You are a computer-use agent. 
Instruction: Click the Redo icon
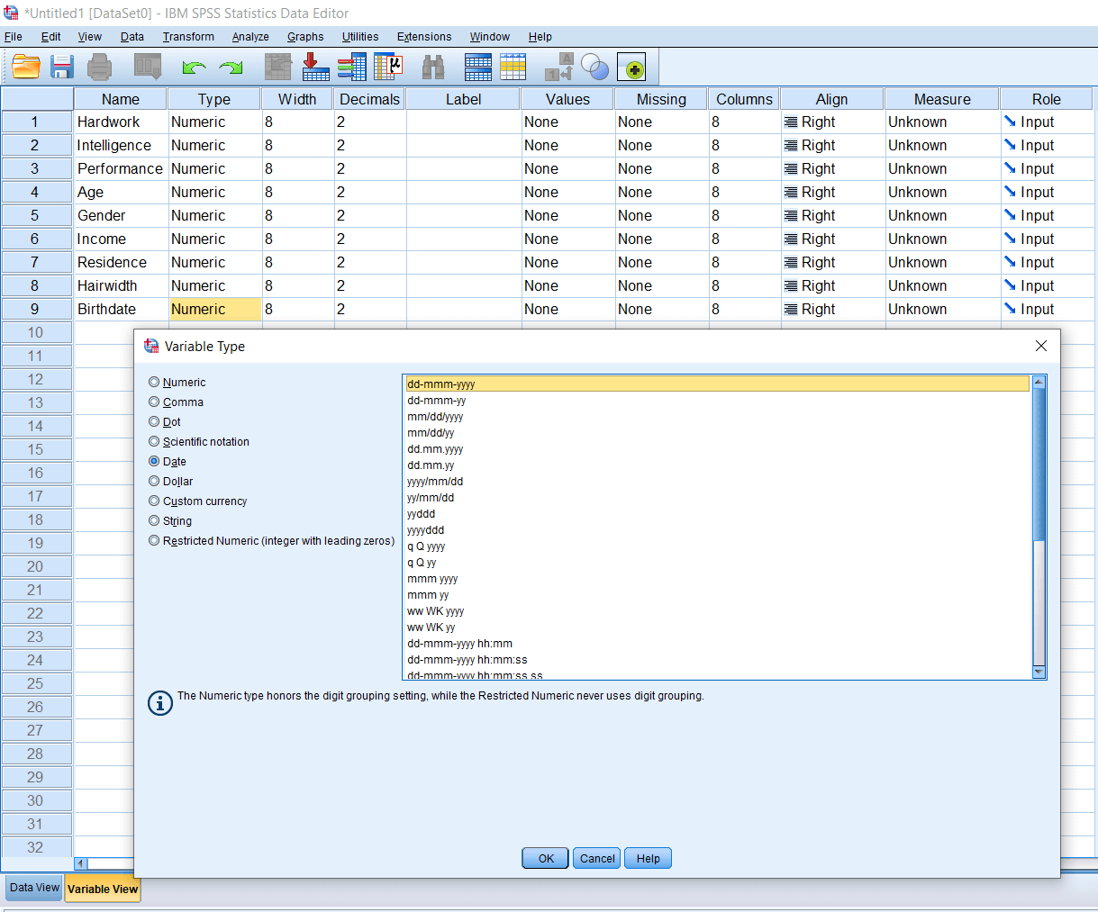tap(231, 66)
